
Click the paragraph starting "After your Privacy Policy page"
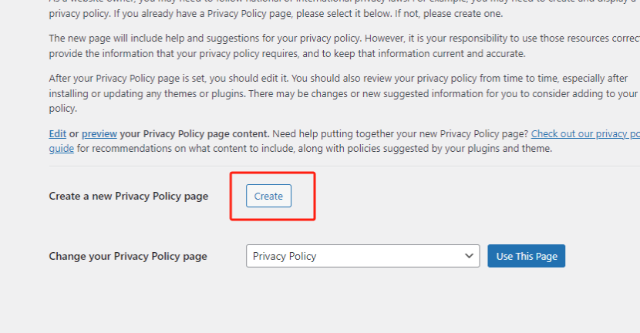click(x=231, y=79)
